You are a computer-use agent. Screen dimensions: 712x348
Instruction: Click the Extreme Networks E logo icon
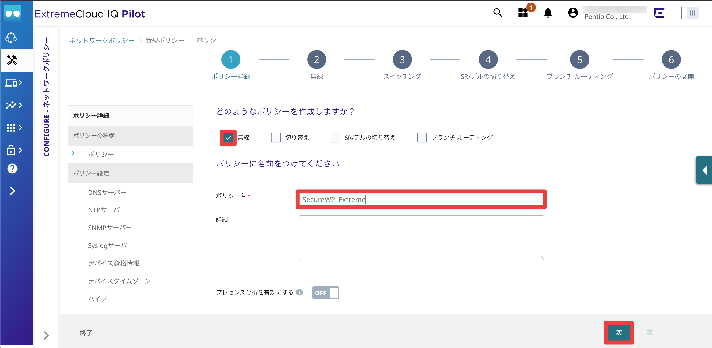click(x=659, y=13)
